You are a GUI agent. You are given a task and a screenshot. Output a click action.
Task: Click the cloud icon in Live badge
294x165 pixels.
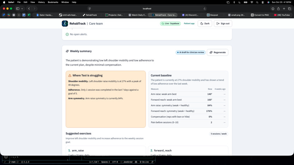click(x=163, y=24)
